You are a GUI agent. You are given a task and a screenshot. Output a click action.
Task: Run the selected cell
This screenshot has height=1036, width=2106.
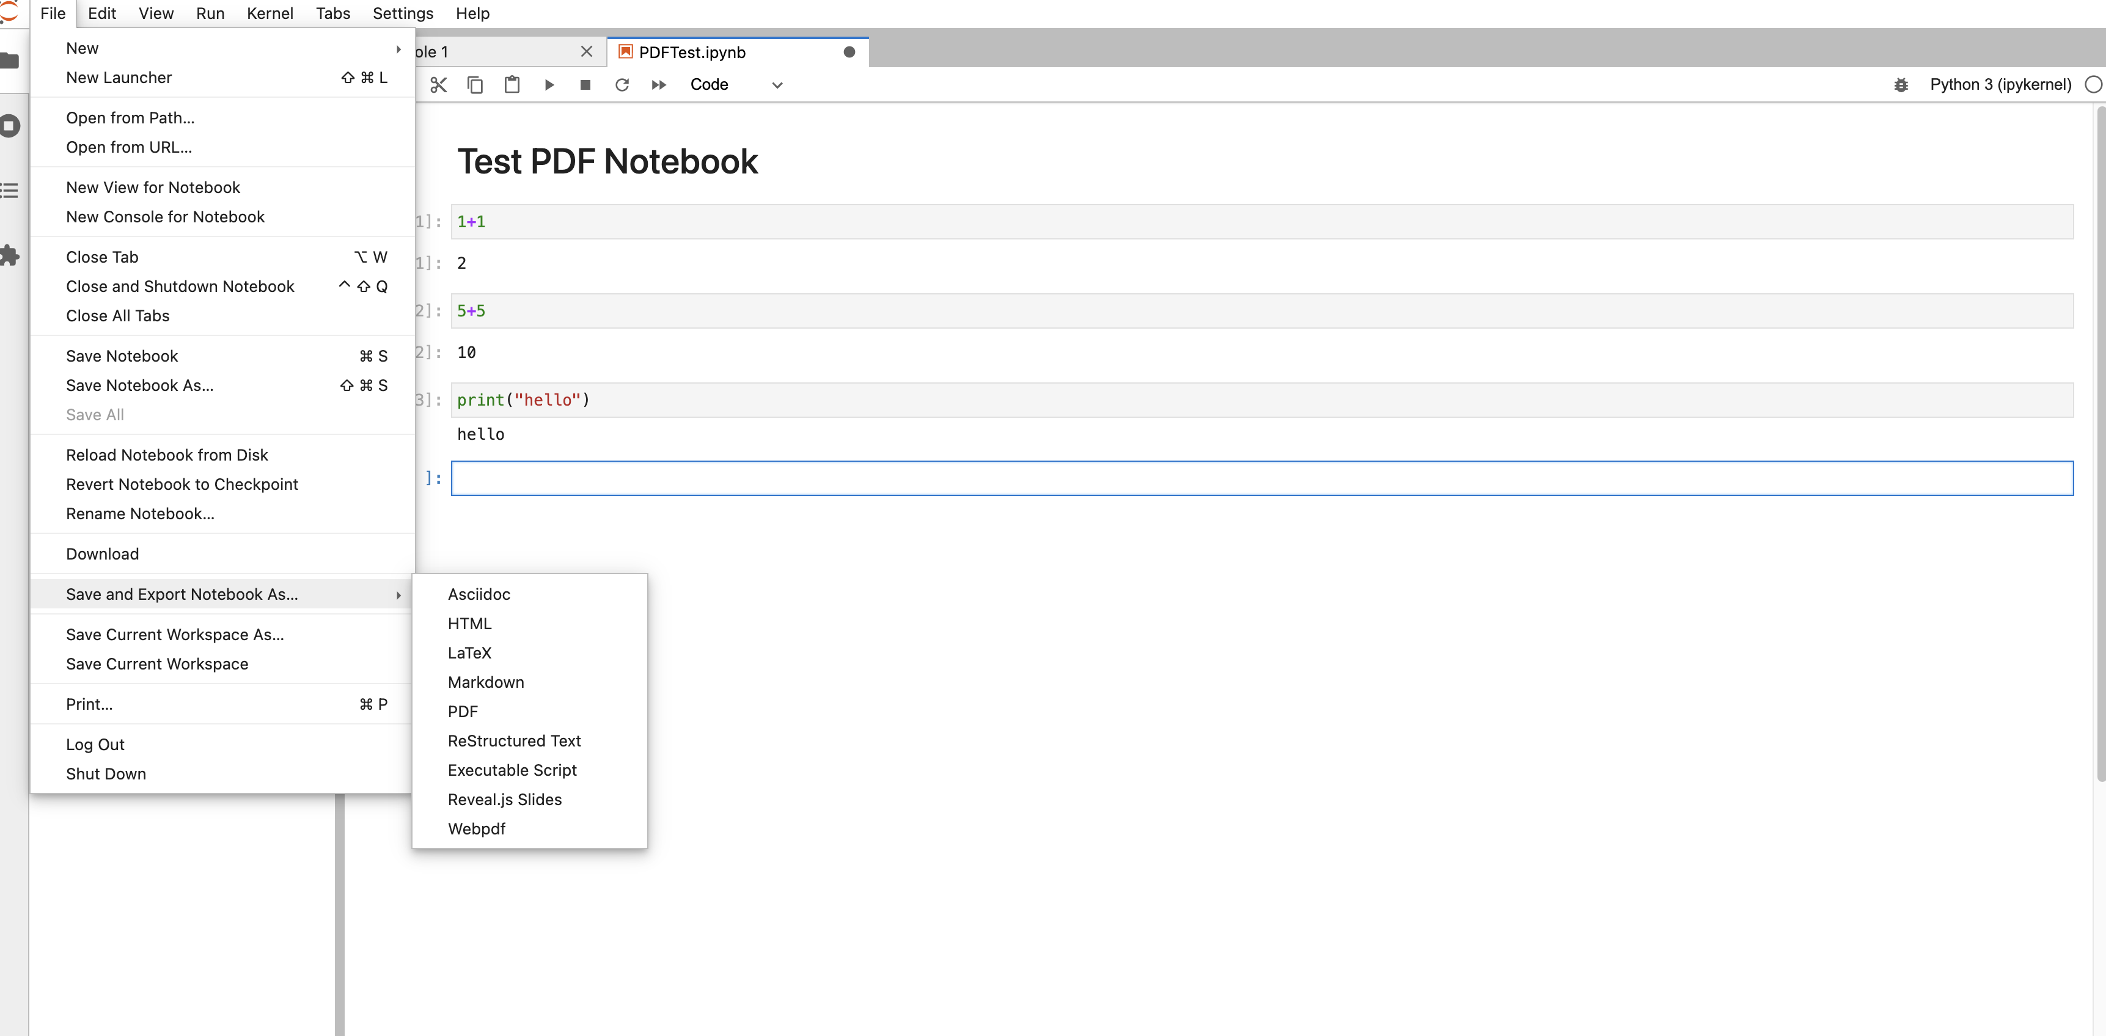coord(549,85)
